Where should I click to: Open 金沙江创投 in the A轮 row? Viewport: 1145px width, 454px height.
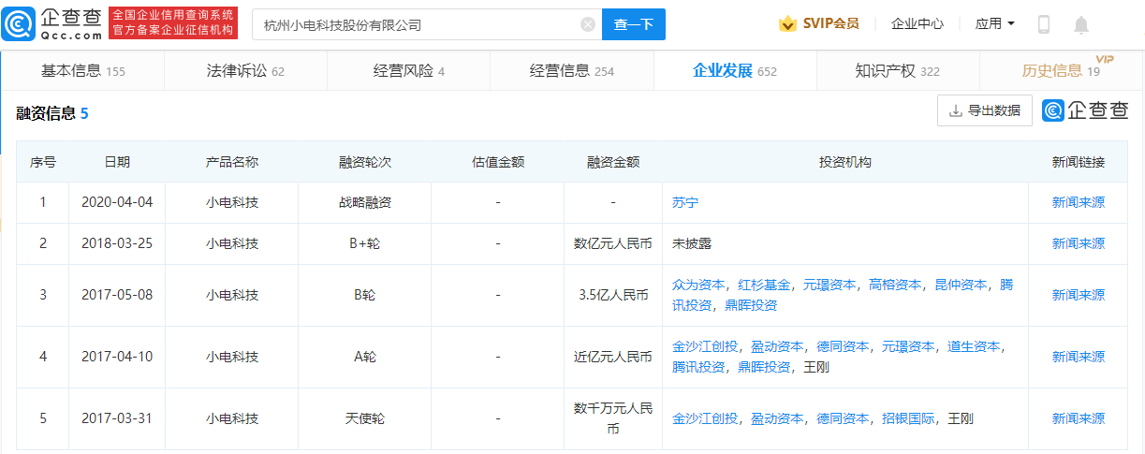pyautogui.click(x=705, y=346)
